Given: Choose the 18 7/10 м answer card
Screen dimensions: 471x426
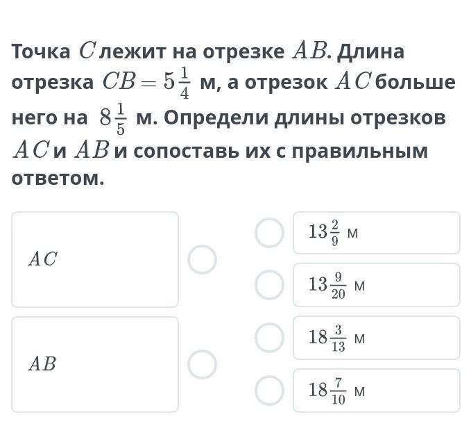Looking at the screenshot, I should tap(376, 391).
